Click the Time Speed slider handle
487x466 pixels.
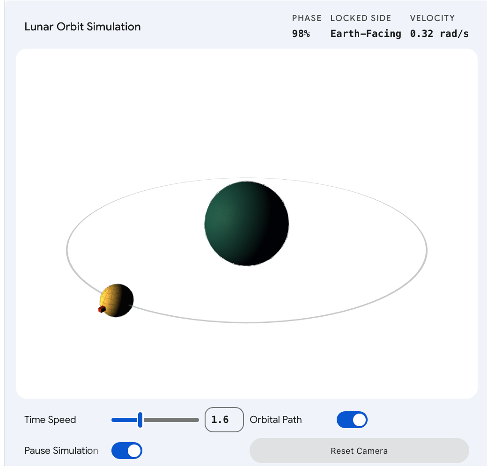[x=140, y=420]
